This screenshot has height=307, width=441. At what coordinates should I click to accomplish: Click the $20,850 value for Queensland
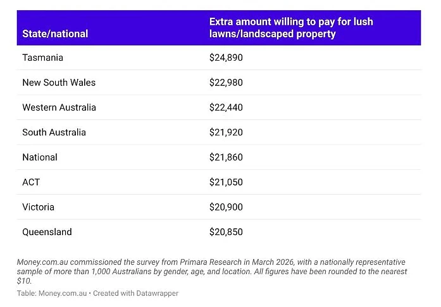[x=226, y=232]
